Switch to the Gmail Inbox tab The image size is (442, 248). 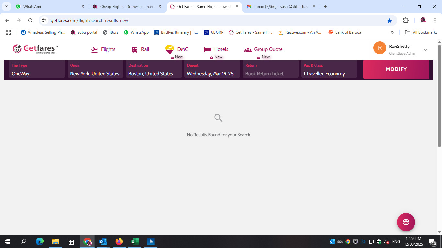280,6
